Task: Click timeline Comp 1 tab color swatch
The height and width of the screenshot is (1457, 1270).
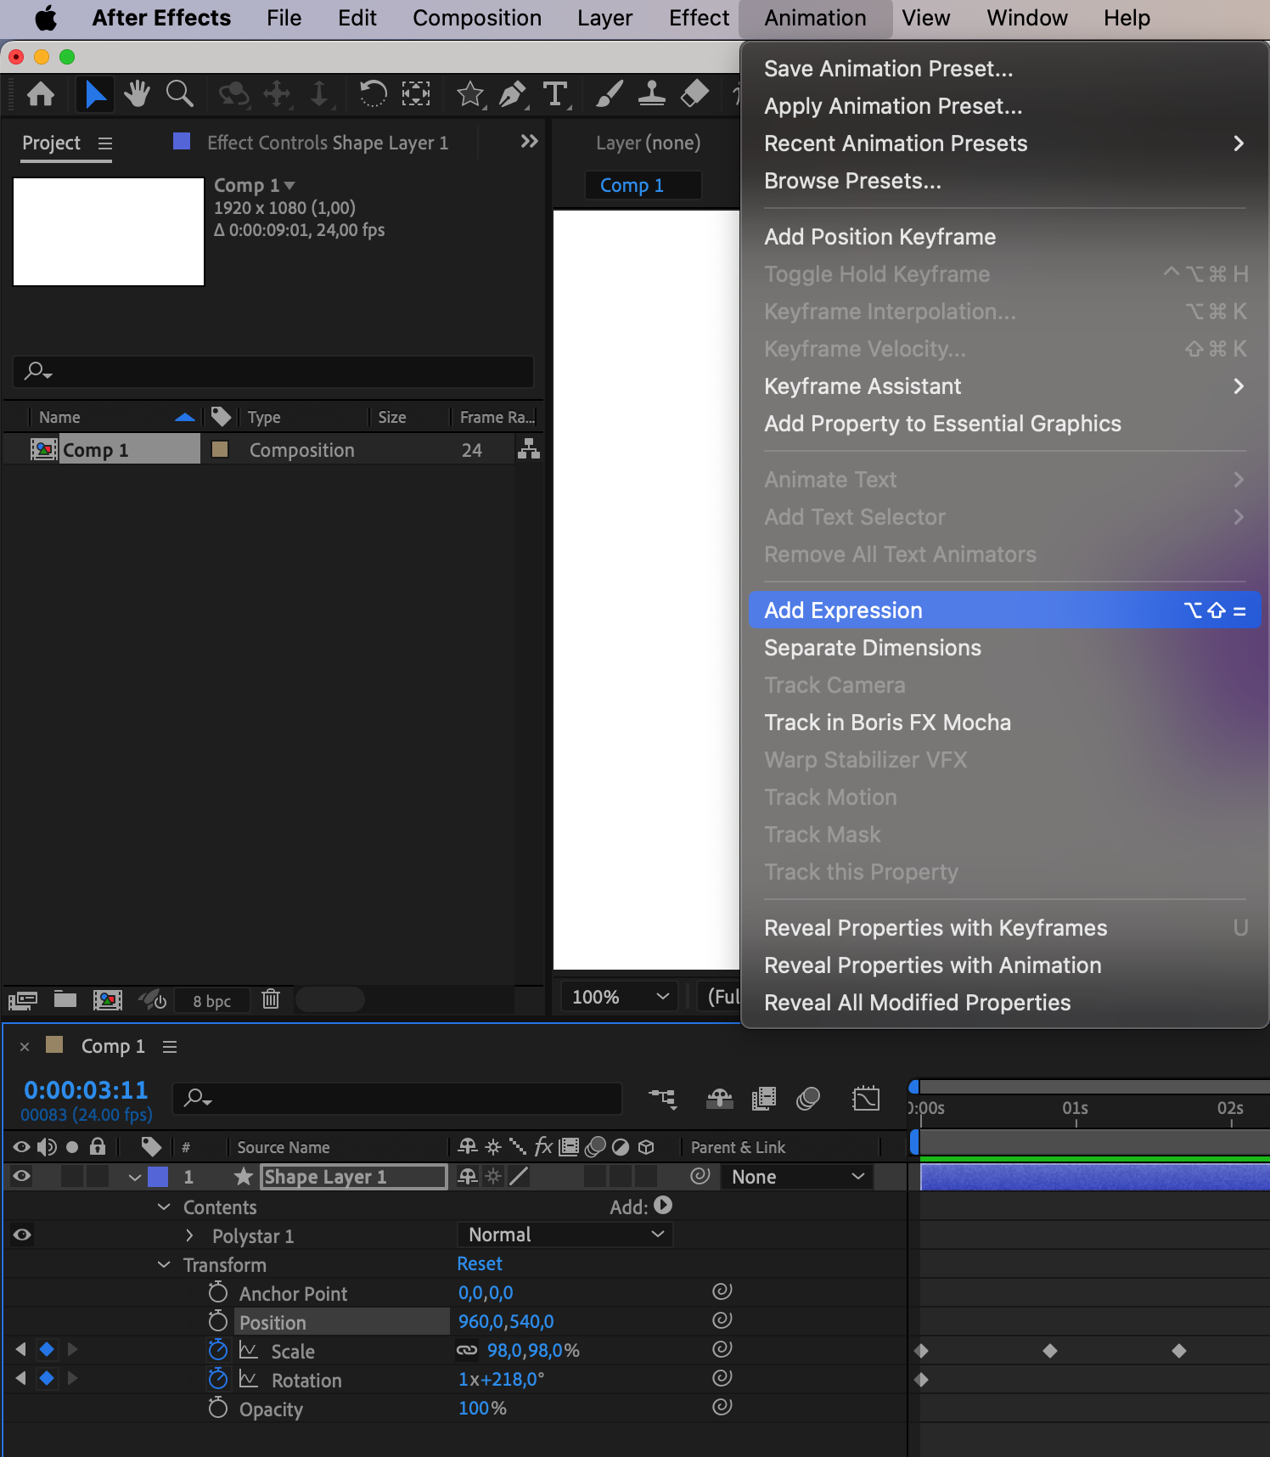Action: coord(54,1044)
